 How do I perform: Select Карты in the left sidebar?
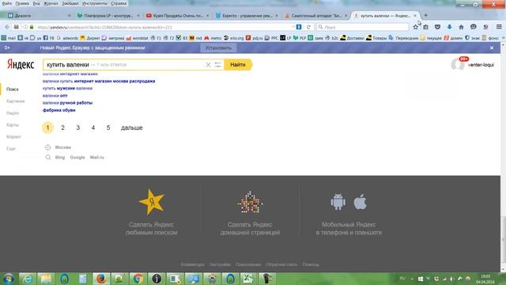[x=13, y=125]
